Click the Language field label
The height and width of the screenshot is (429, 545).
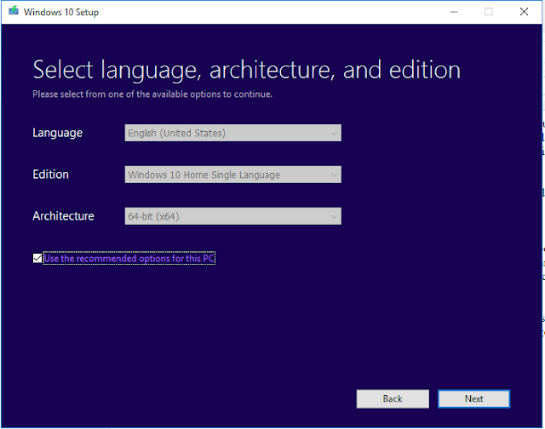pyautogui.click(x=57, y=133)
